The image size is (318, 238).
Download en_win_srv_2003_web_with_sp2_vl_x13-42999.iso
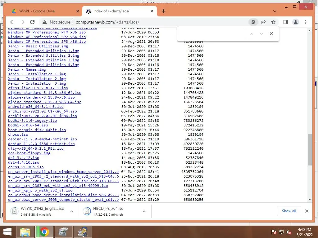point(58,186)
